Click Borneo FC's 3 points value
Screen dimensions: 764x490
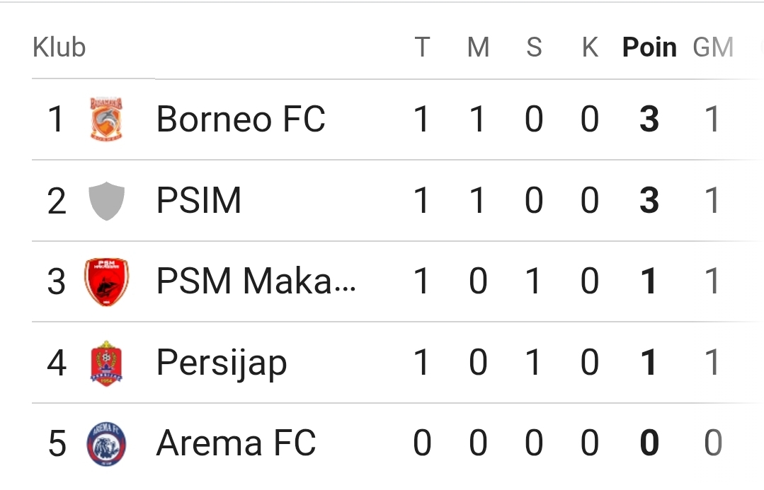(x=649, y=119)
